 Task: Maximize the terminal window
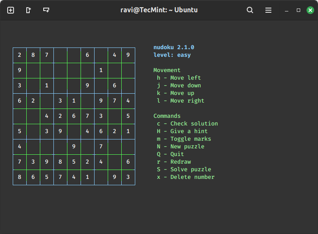coord(298,10)
